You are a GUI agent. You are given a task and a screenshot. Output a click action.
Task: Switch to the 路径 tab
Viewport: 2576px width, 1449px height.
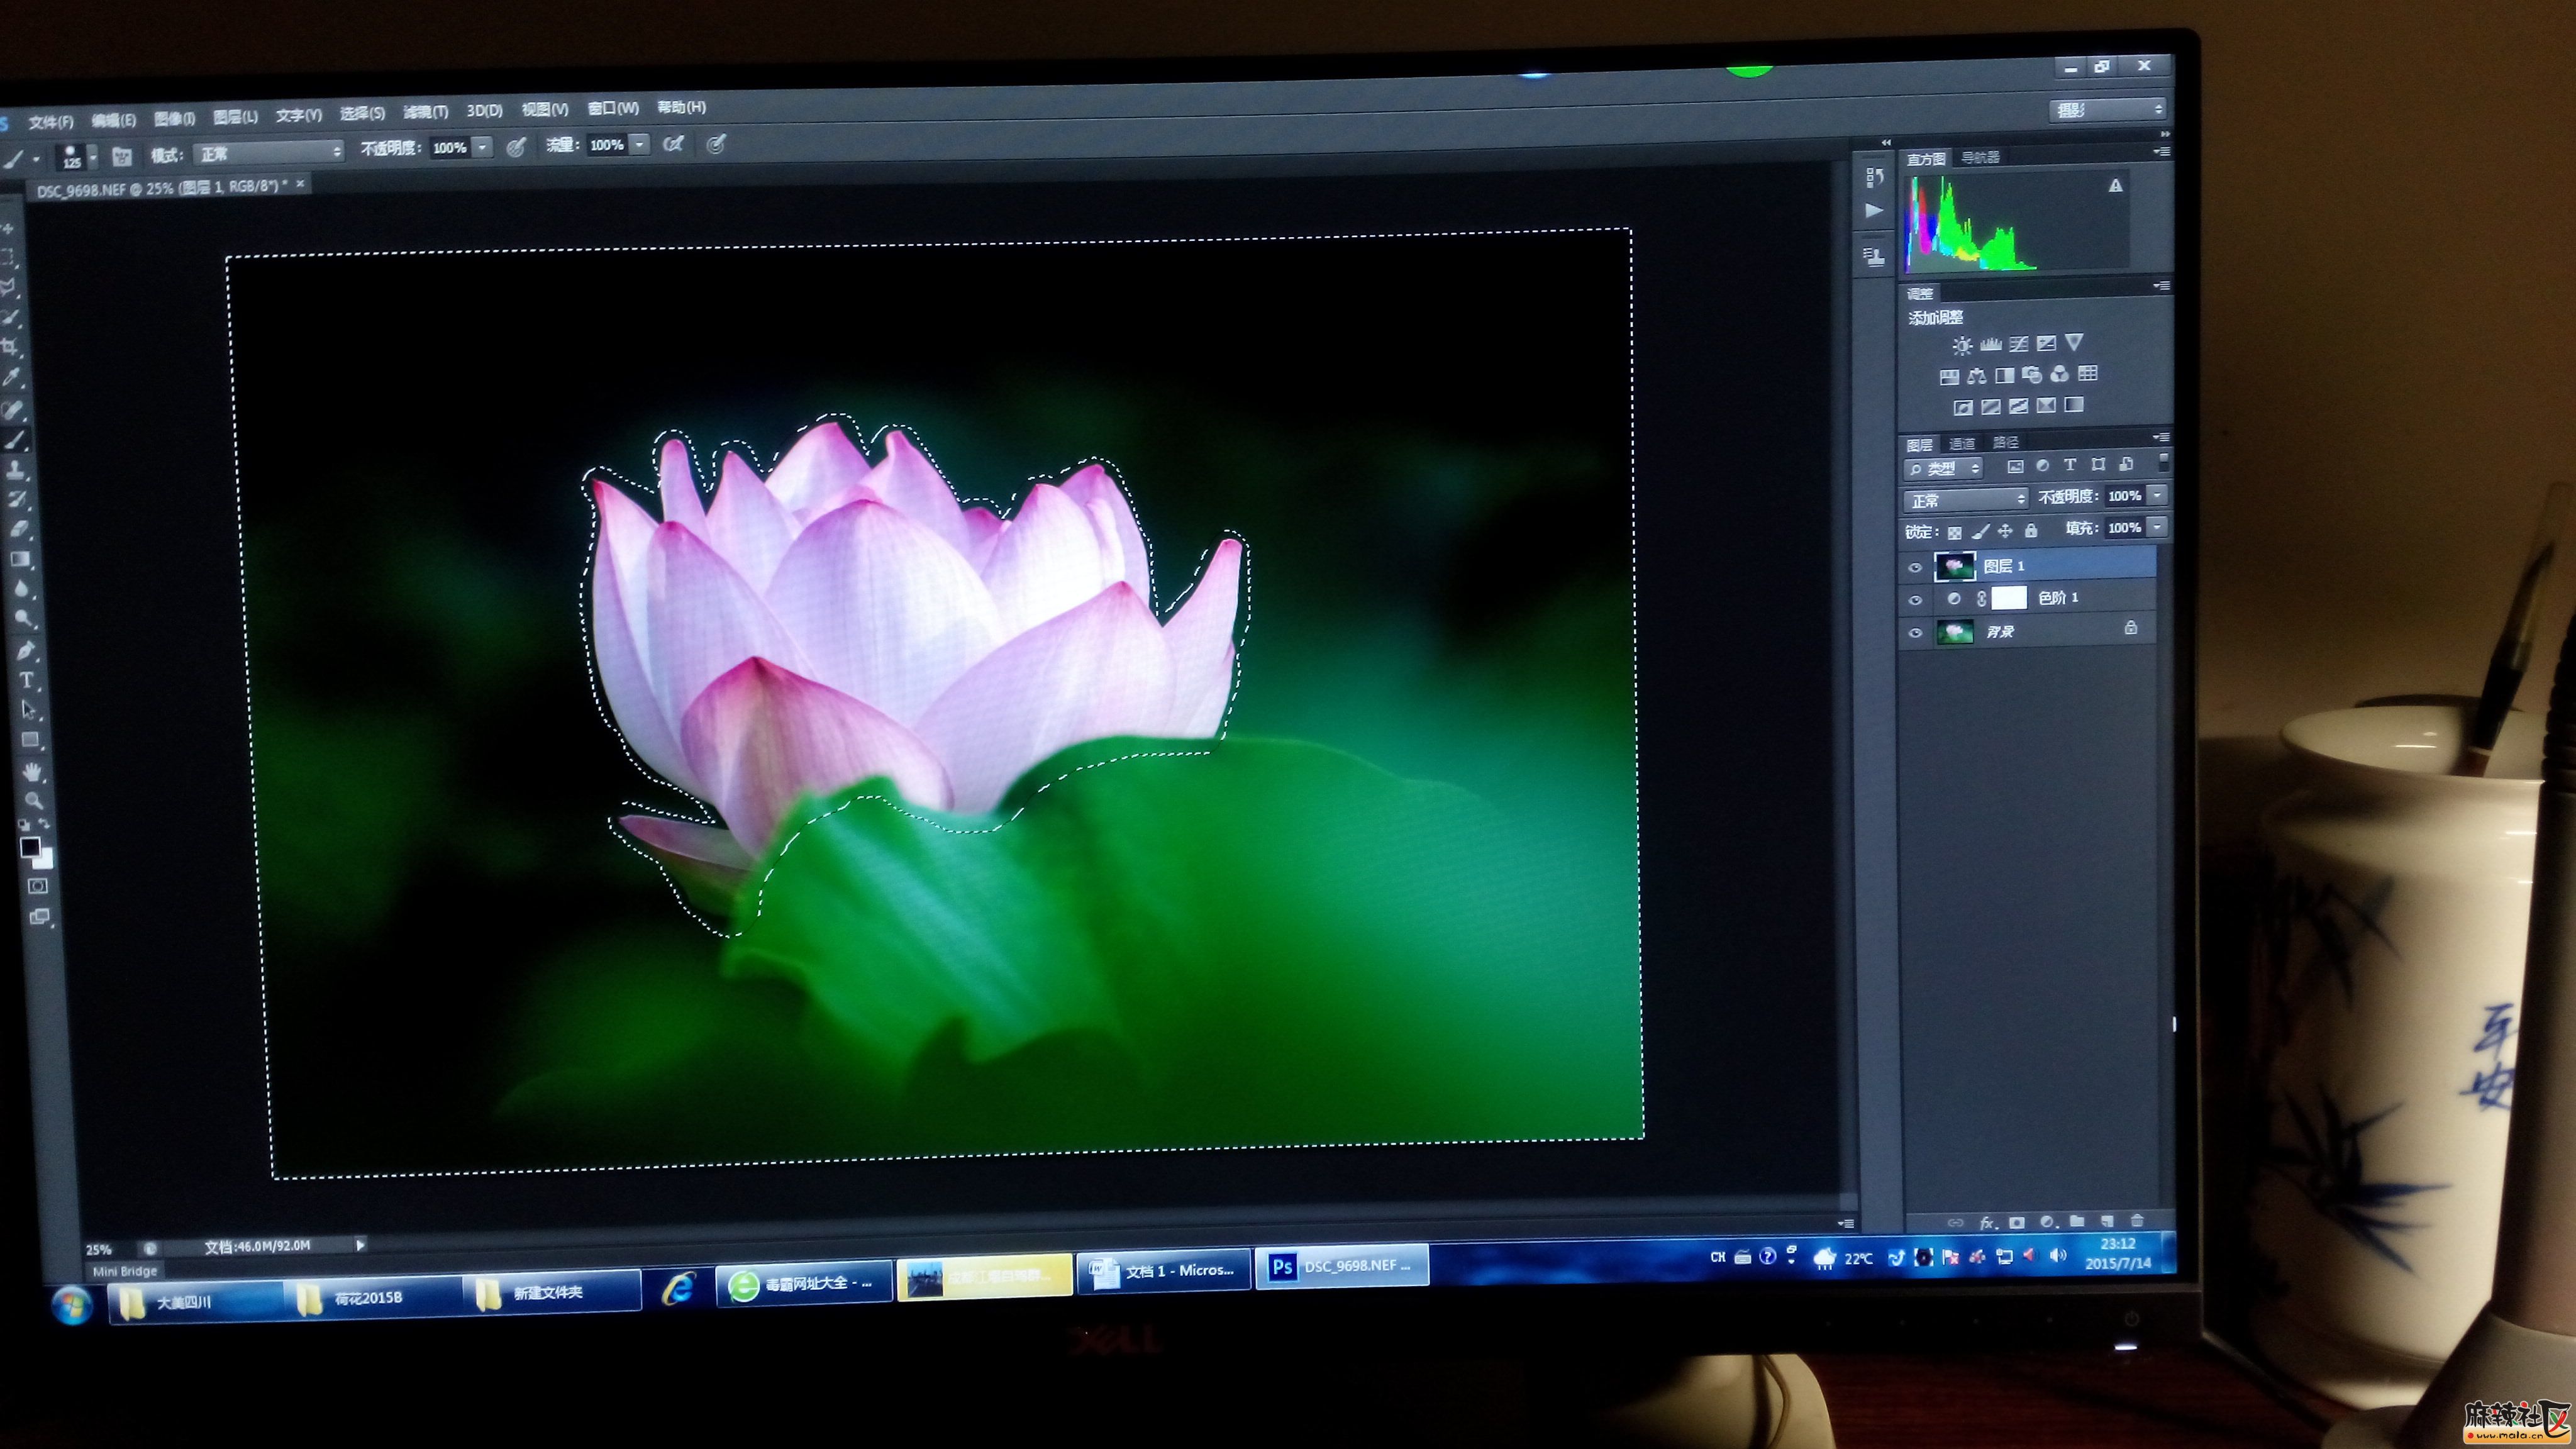point(2006,442)
